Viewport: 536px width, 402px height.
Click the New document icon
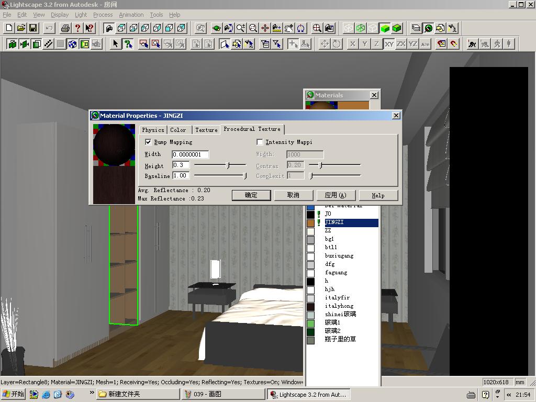click(9, 28)
